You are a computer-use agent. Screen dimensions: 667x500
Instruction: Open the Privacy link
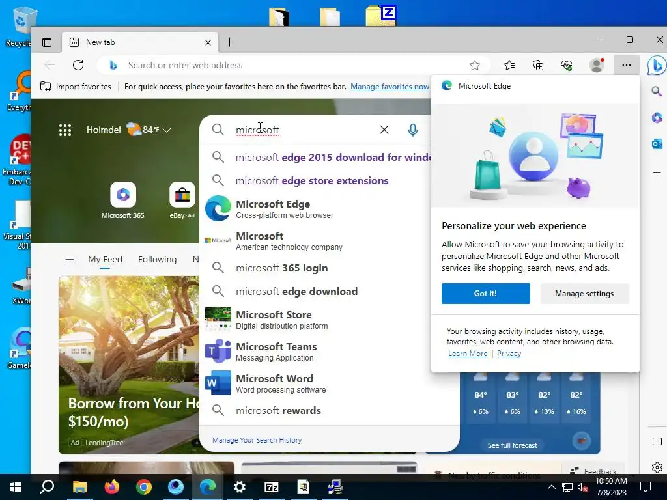pos(509,354)
